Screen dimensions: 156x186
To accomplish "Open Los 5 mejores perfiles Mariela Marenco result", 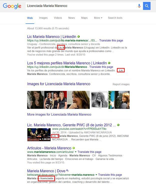I will [x=67, y=63].
